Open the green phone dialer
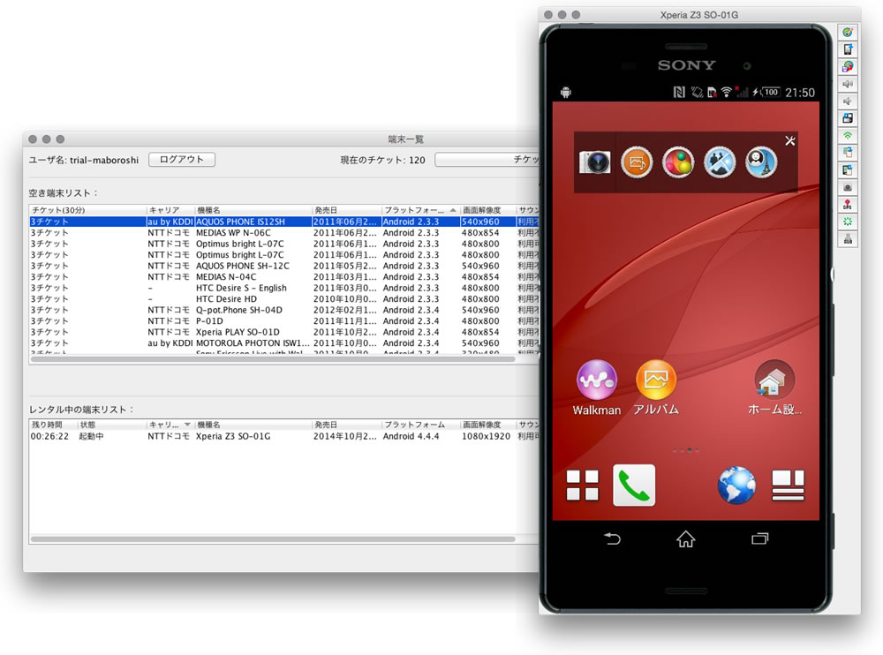 coord(634,486)
